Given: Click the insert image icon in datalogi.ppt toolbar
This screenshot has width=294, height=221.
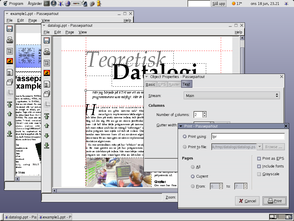Looking at the screenshot, I should point(47,73).
